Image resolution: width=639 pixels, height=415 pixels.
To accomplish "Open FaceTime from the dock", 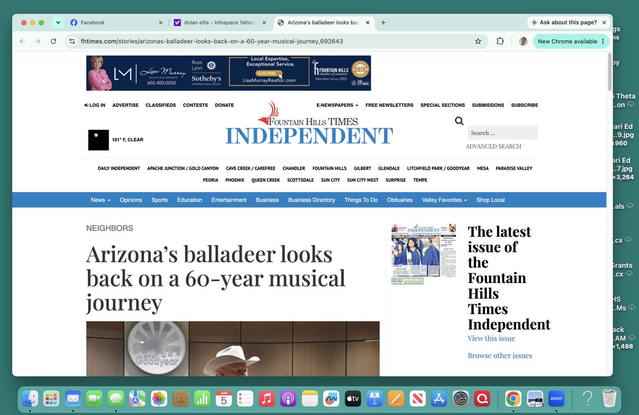I will [94, 398].
